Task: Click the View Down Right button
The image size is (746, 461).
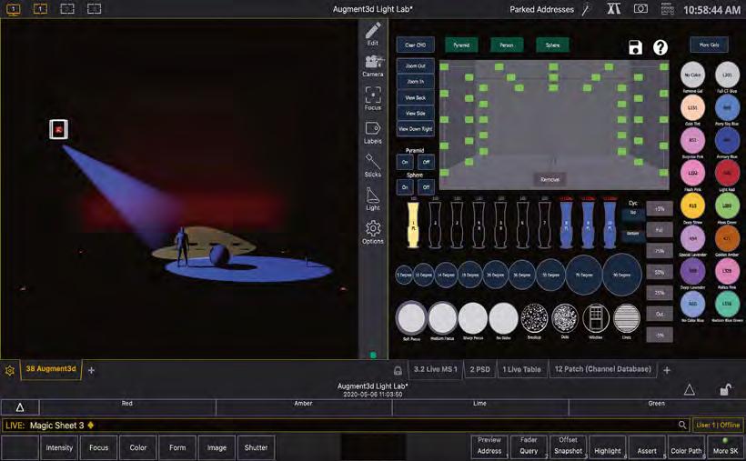Action: click(416, 129)
